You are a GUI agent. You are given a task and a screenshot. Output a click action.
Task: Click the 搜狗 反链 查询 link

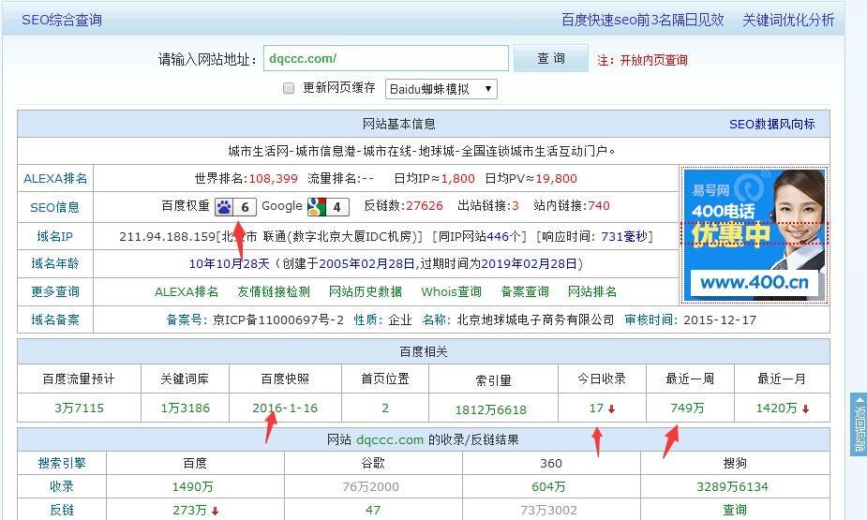pyautogui.click(x=735, y=511)
